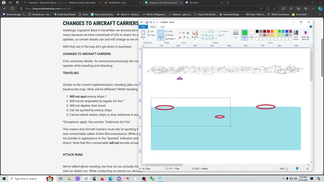Screen dimensions: 324x182
Task: Open Edit colors dialog
Action: click(x=296, y=35)
